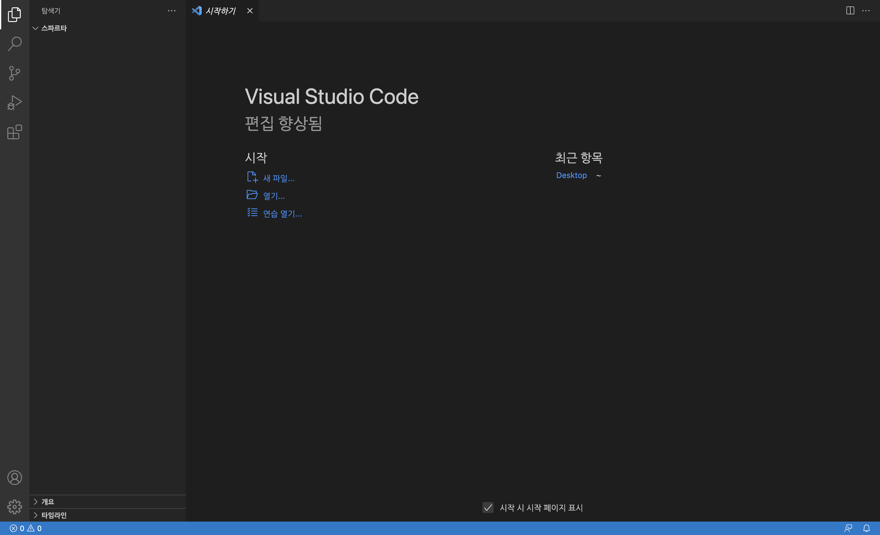
Task: Click the 열기... link
Action: click(x=266, y=195)
